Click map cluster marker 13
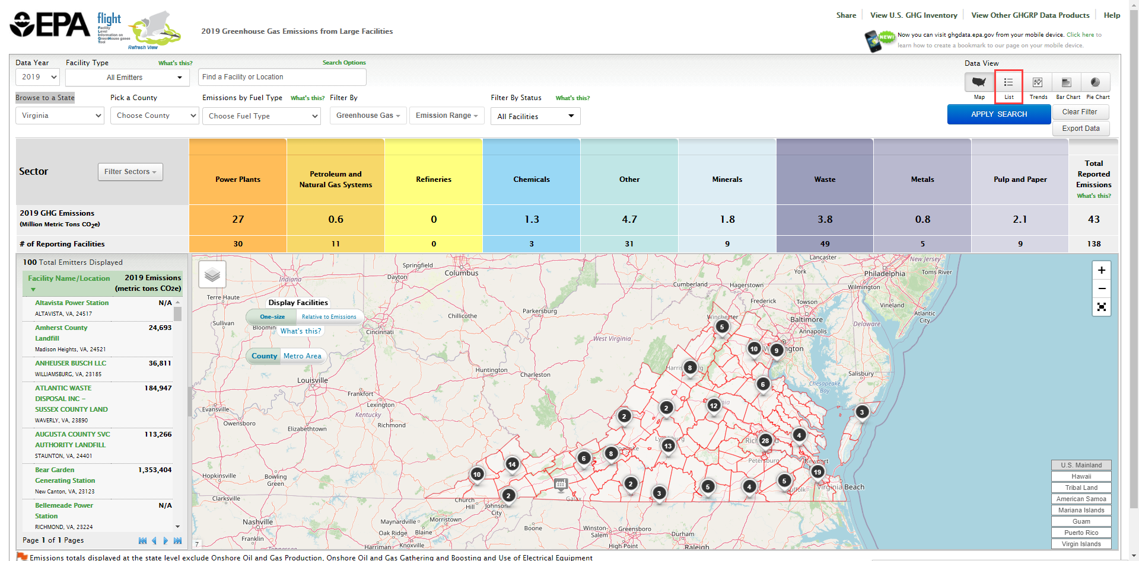Screen dimensions: 1139x561 [x=669, y=445]
